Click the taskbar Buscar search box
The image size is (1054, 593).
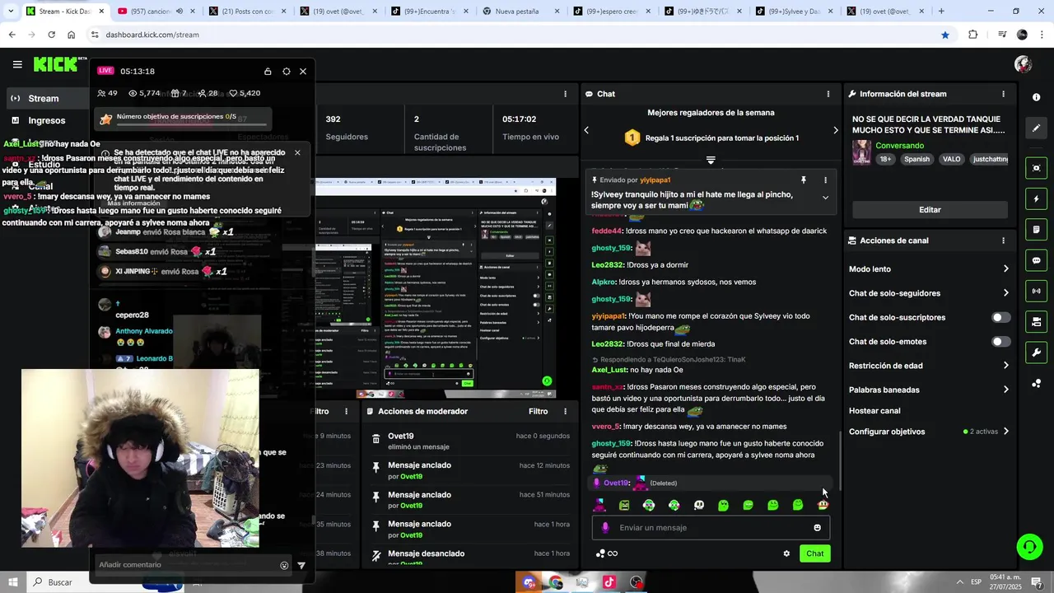[x=60, y=582]
